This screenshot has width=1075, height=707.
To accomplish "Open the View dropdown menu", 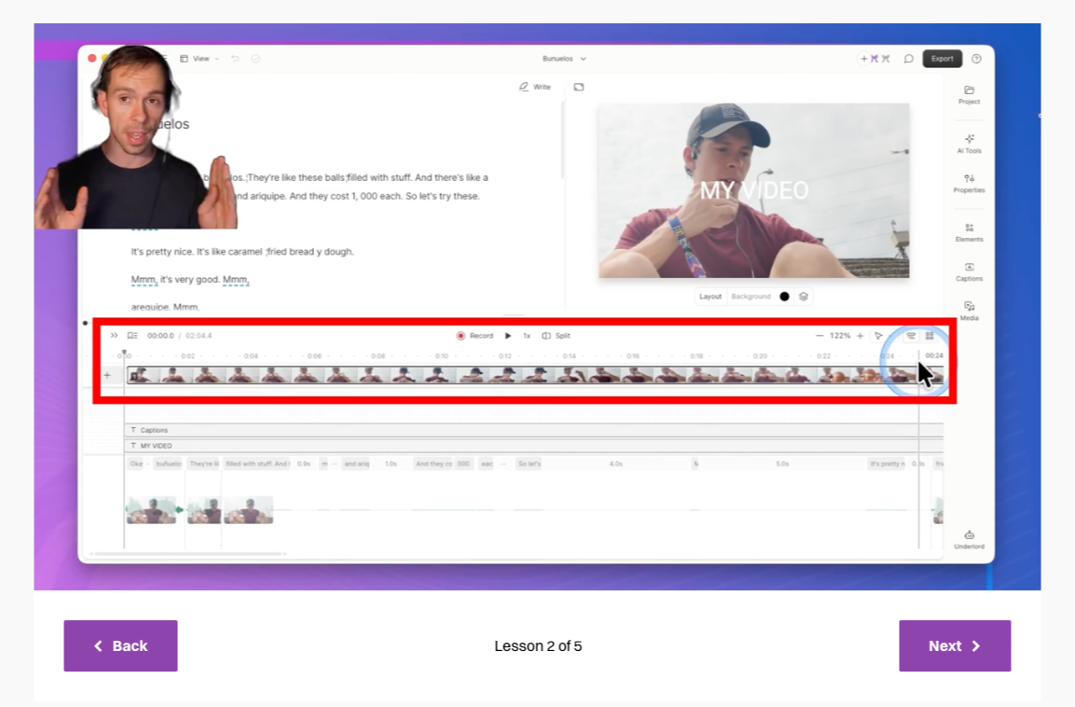I will click(200, 59).
